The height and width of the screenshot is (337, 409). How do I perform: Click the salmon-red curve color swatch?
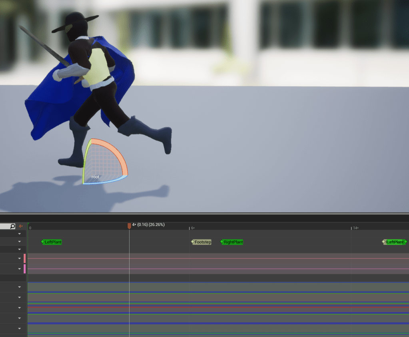click(25, 259)
